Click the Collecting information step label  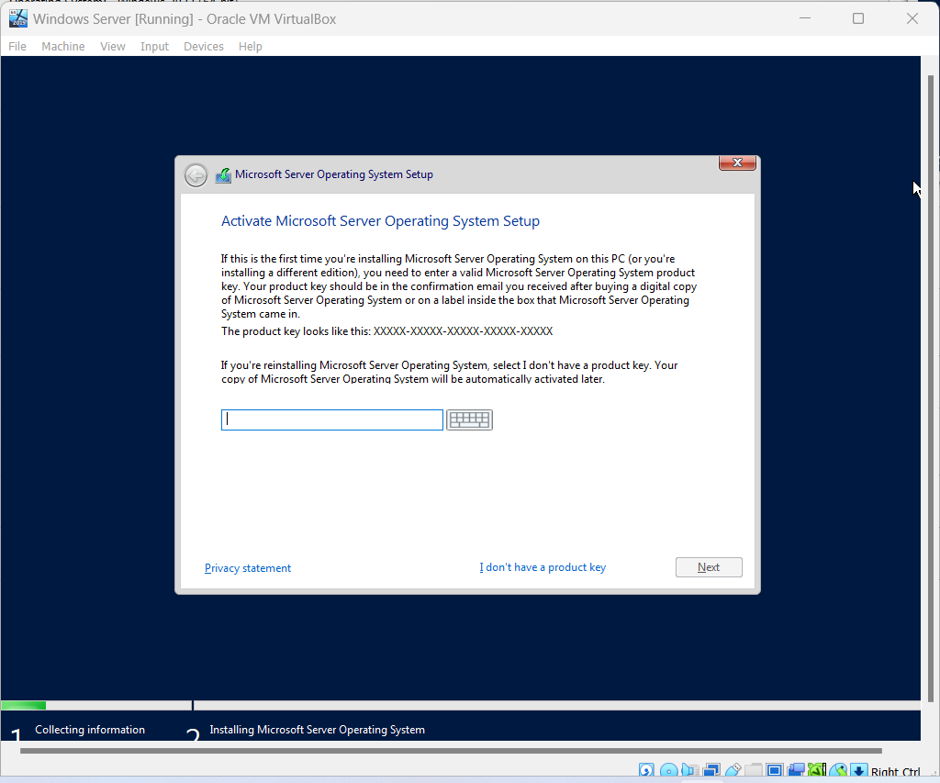pyautogui.click(x=90, y=730)
